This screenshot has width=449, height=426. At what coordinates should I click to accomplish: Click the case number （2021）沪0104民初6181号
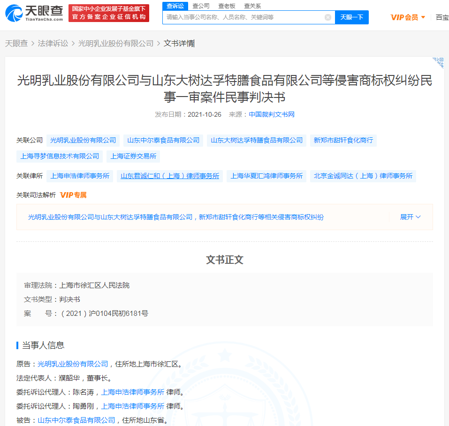coord(104,314)
